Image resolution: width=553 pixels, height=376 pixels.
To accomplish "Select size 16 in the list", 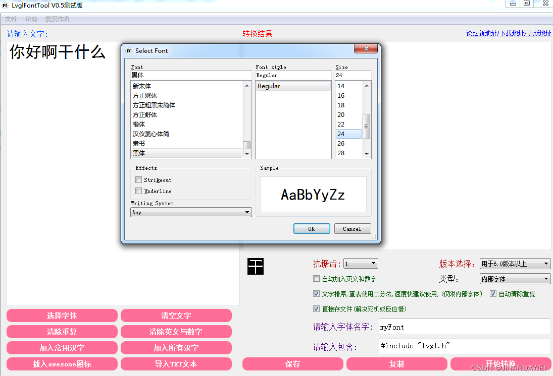I will point(349,95).
